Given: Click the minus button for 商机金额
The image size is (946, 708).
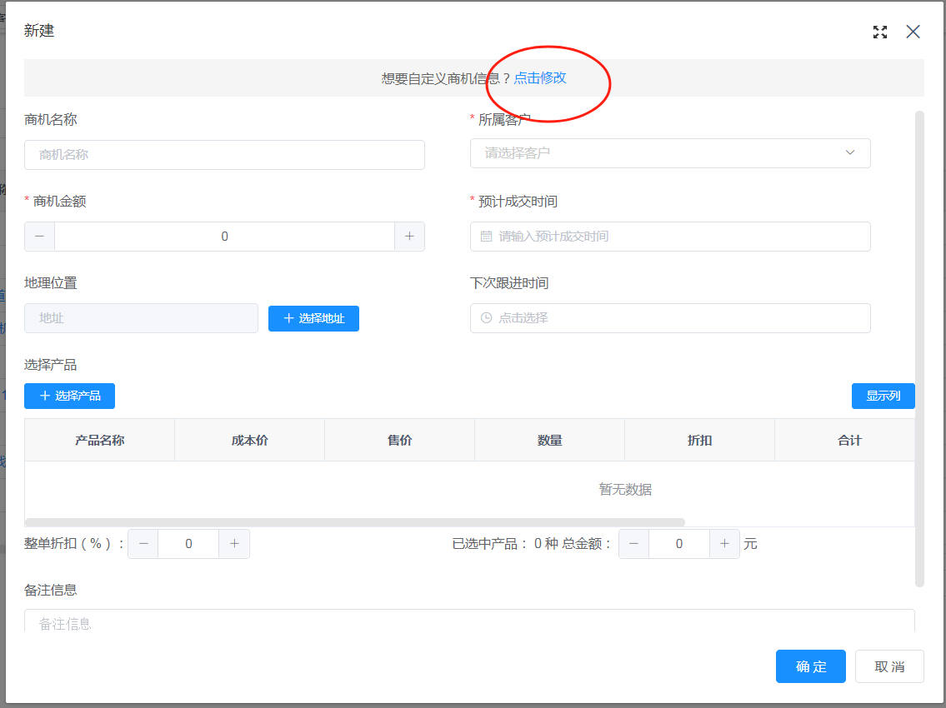Looking at the screenshot, I should (40, 237).
